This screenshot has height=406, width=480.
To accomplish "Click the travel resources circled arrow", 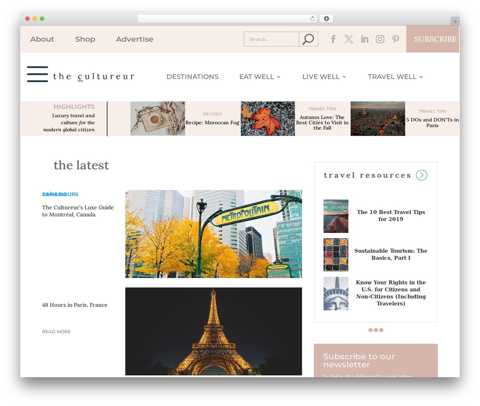I will click(421, 175).
